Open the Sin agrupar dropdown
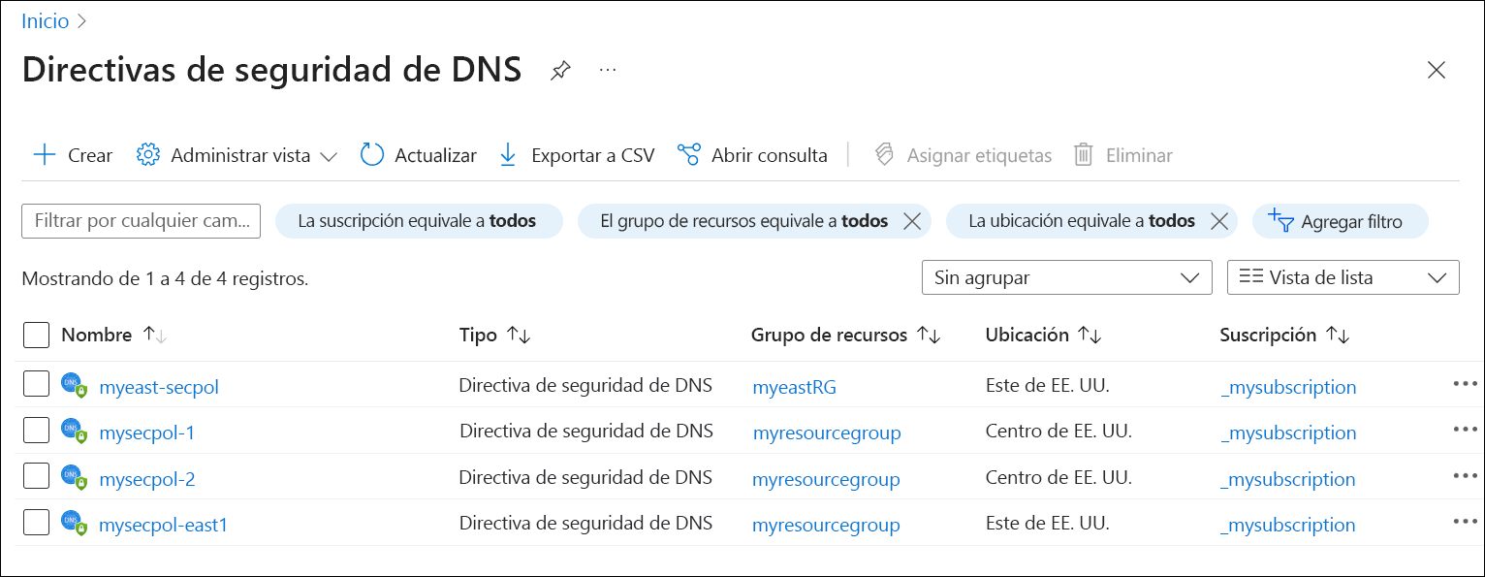Viewport: 1485px width, 577px height. tap(1066, 277)
